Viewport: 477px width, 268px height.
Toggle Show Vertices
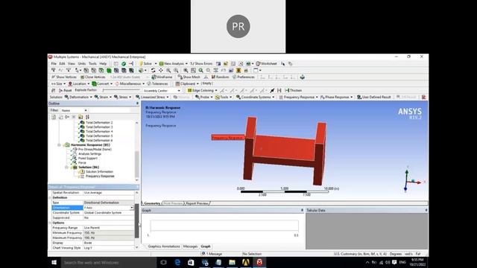(64, 77)
